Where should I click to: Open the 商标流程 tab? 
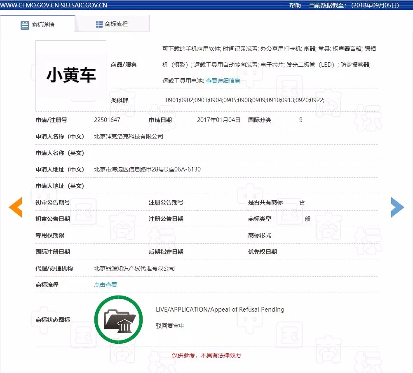pos(112,24)
